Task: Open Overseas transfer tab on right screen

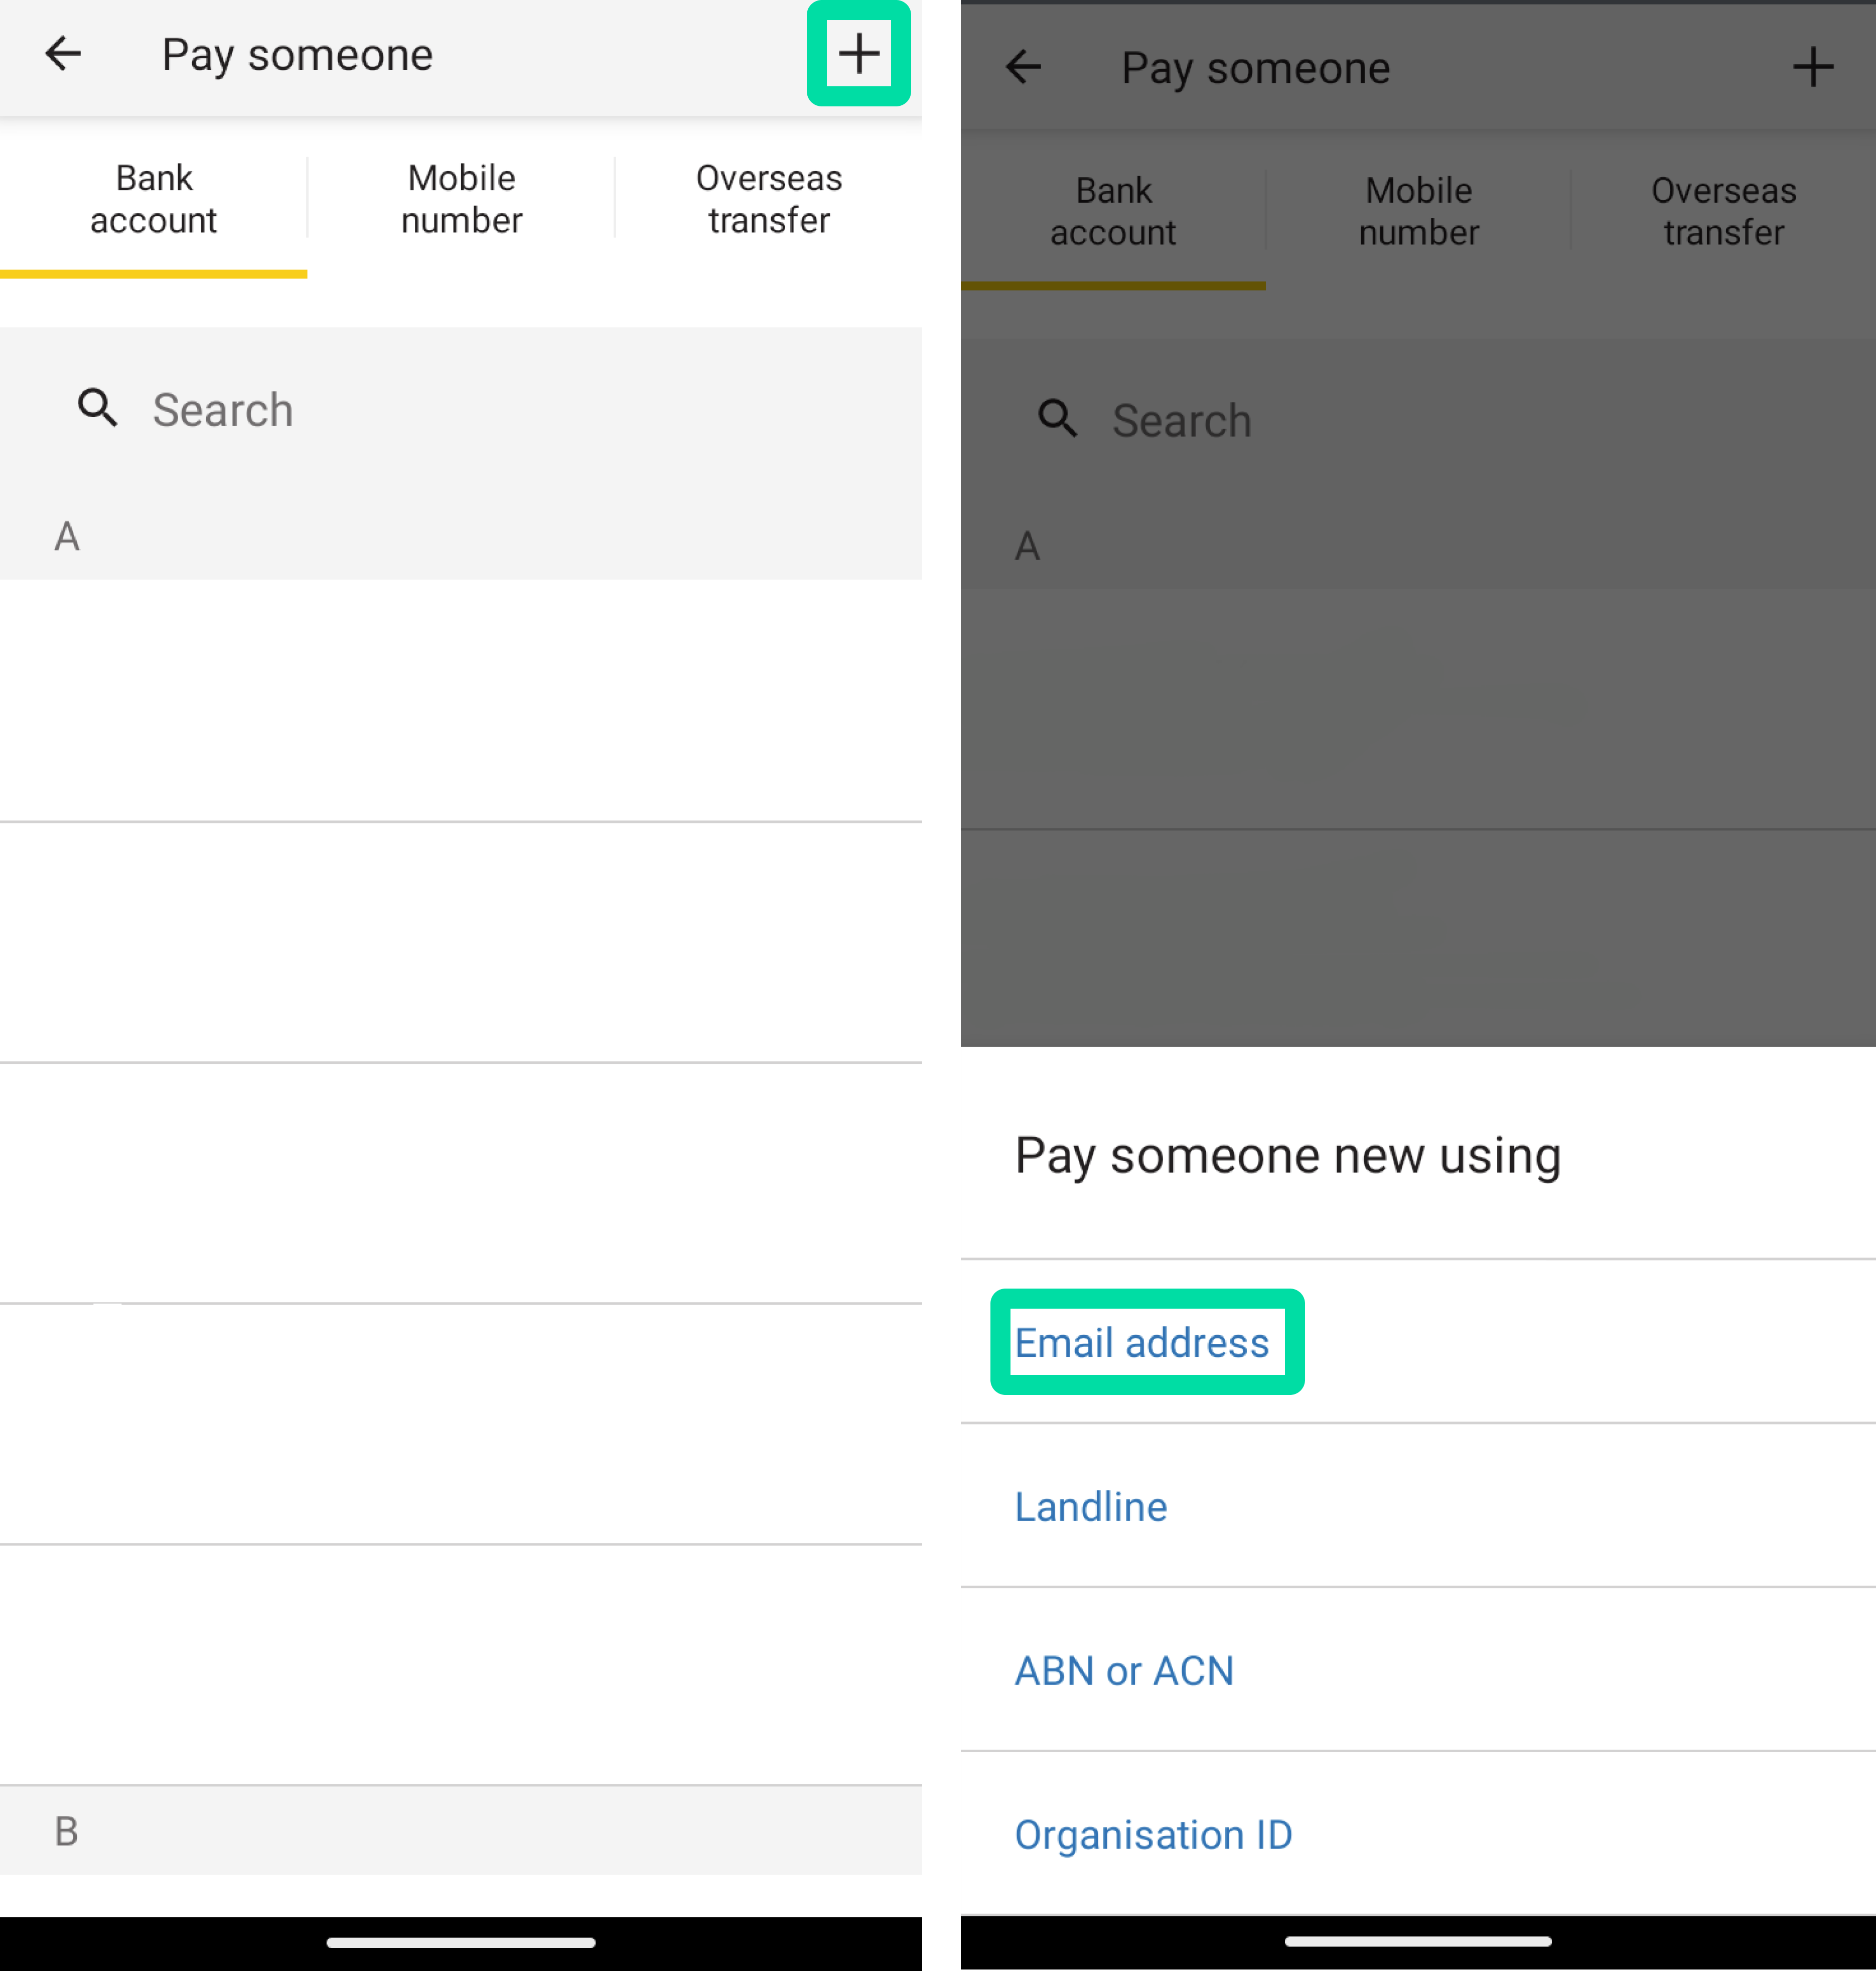Action: click(1723, 211)
